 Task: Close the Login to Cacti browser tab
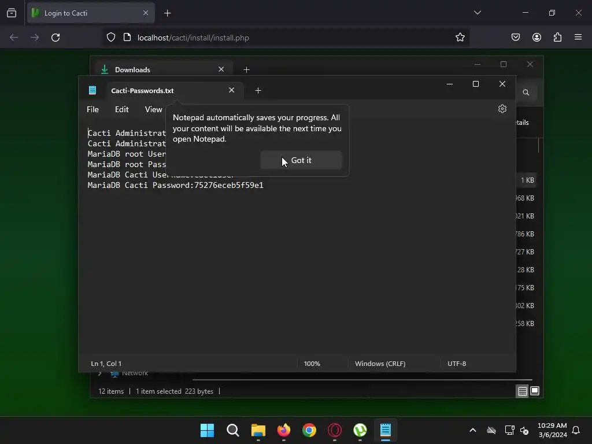tap(146, 13)
